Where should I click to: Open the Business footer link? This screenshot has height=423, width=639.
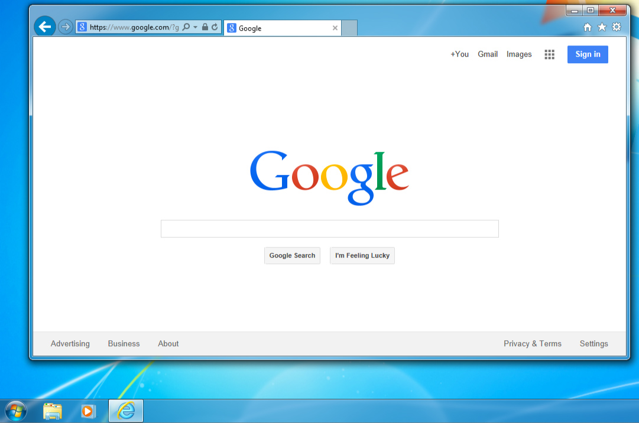coord(124,344)
